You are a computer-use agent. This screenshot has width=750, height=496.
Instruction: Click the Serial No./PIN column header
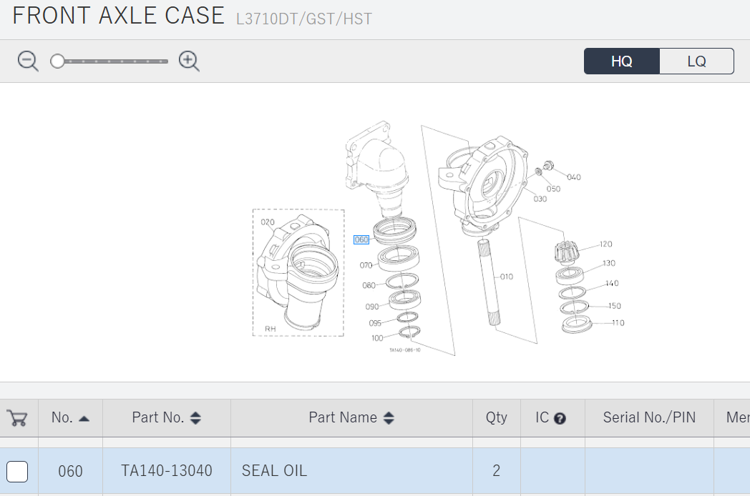coord(649,418)
